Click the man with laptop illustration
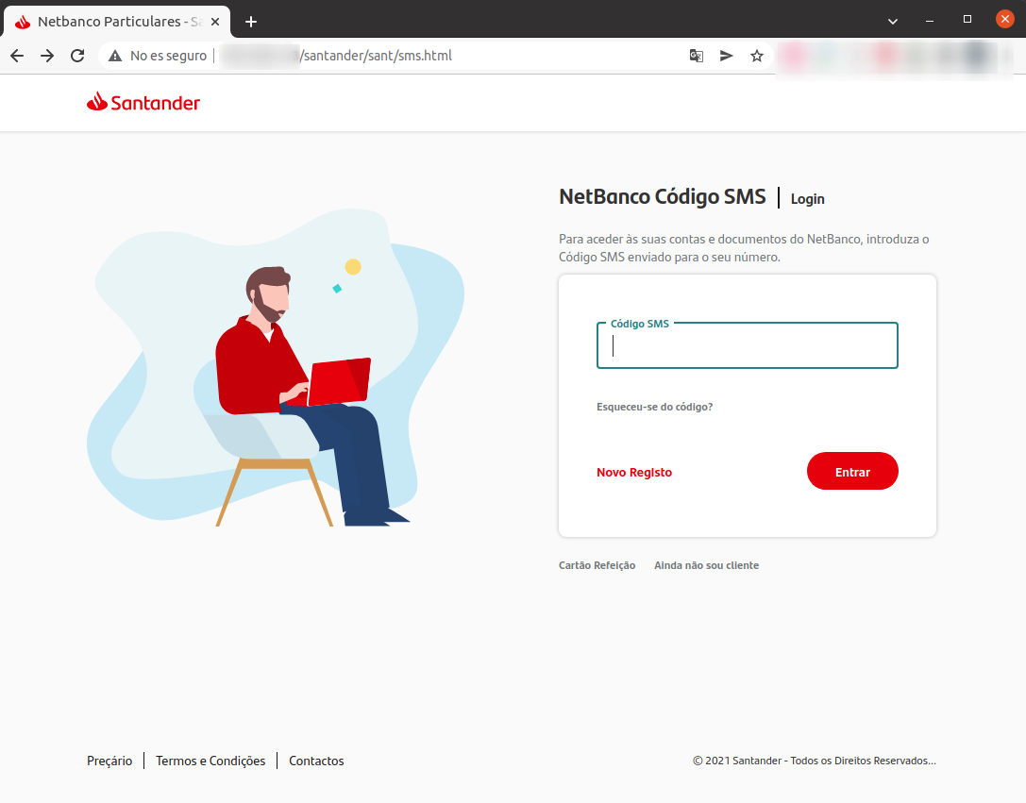This screenshot has height=803, width=1026. click(x=275, y=367)
